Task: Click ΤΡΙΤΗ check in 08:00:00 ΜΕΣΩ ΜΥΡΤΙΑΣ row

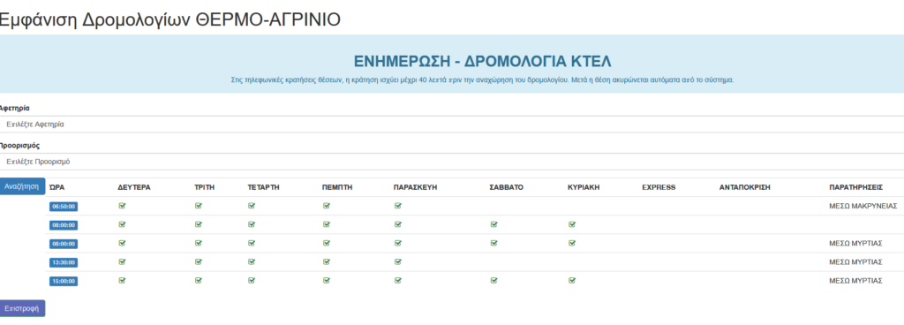Action: click(199, 243)
